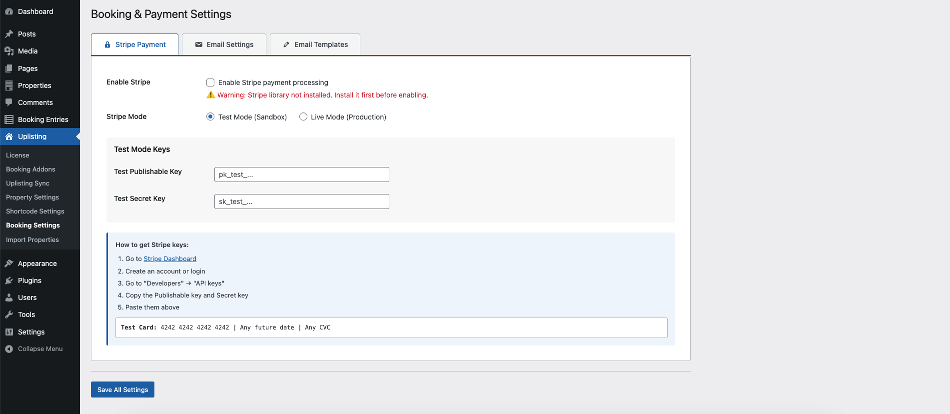Click step "Copy the Publishable key and Secret key"
The image size is (950, 414).
pos(187,295)
